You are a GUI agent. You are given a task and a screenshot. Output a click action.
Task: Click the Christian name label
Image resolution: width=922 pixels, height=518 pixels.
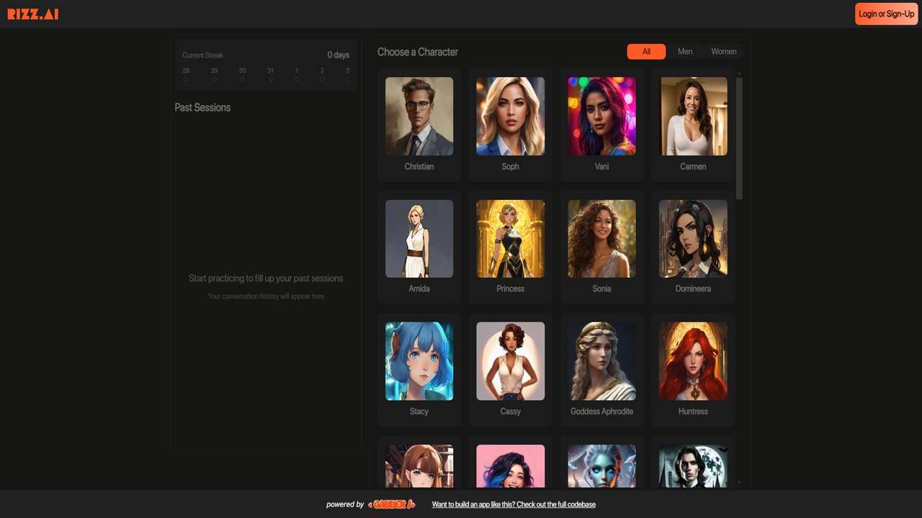pyautogui.click(x=419, y=166)
